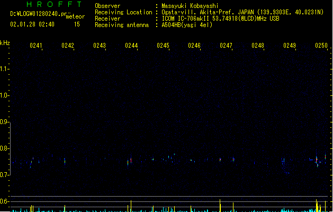Image resolution: width=333 pixels, height=212 pixels.
Task: Click the 0241 time marker
Action: click(36, 46)
